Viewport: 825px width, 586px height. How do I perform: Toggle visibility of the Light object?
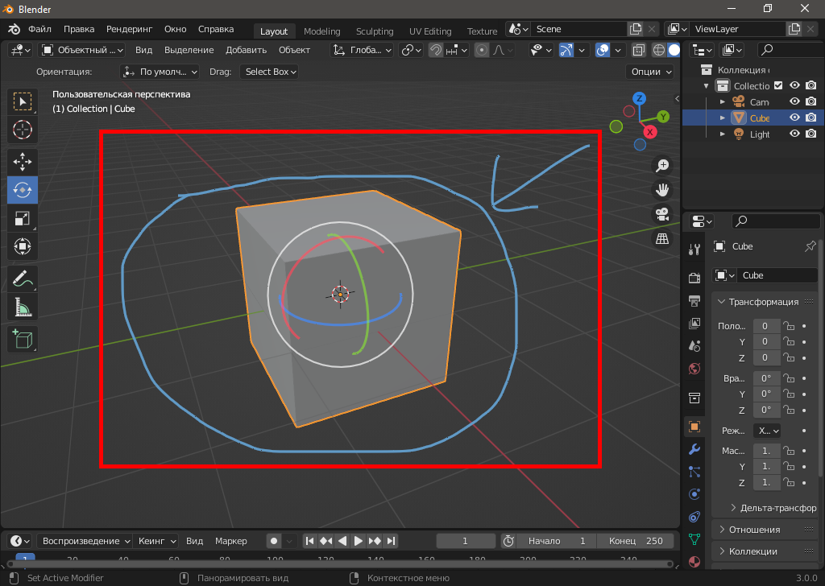coord(794,134)
